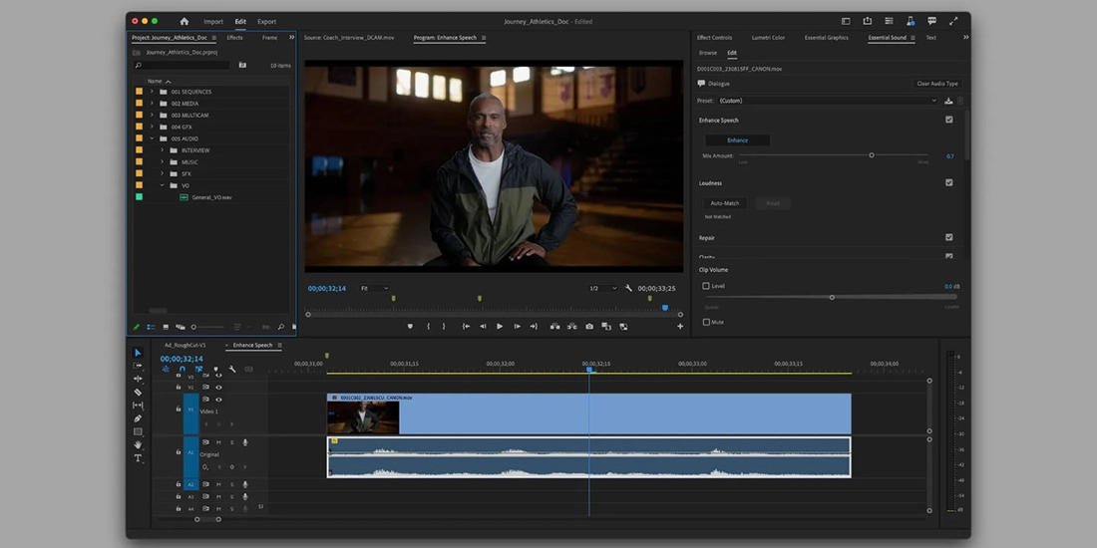Open the Lumetri Color tab
The width and height of the screenshot is (1097, 548).
point(768,38)
